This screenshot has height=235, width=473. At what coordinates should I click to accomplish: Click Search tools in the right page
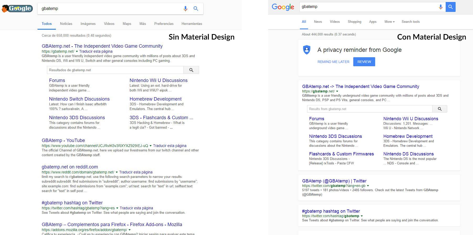411,22
